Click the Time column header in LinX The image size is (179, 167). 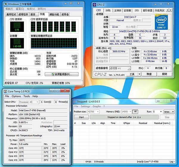(113, 123)
